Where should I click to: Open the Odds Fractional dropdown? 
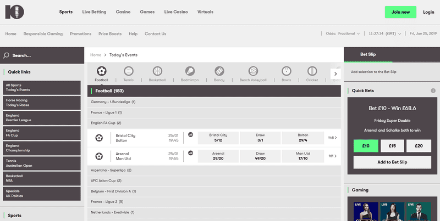tap(343, 33)
